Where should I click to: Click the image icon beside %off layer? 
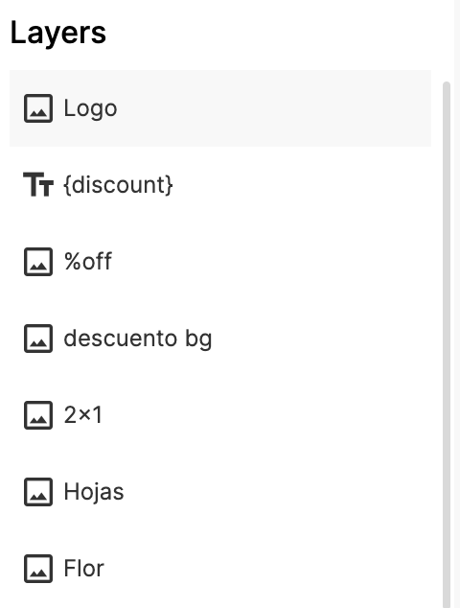[38, 262]
